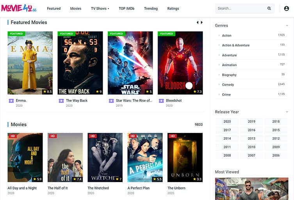294x200 pixels.
Task: Click the Bloodshot title link
Action: click(x=174, y=101)
